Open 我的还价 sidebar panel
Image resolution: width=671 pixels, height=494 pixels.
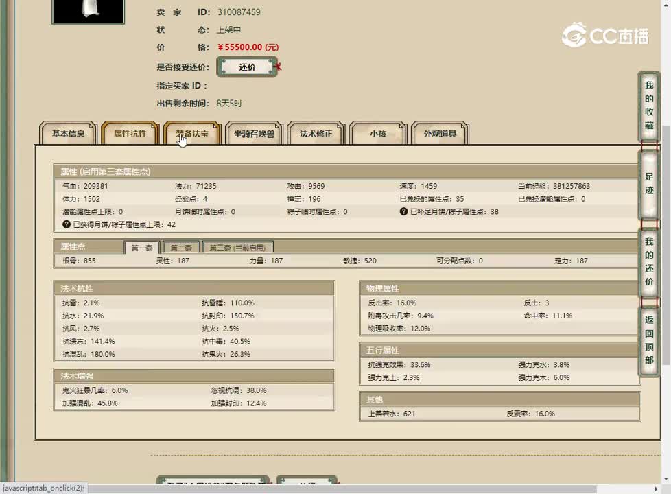point(648,266)
